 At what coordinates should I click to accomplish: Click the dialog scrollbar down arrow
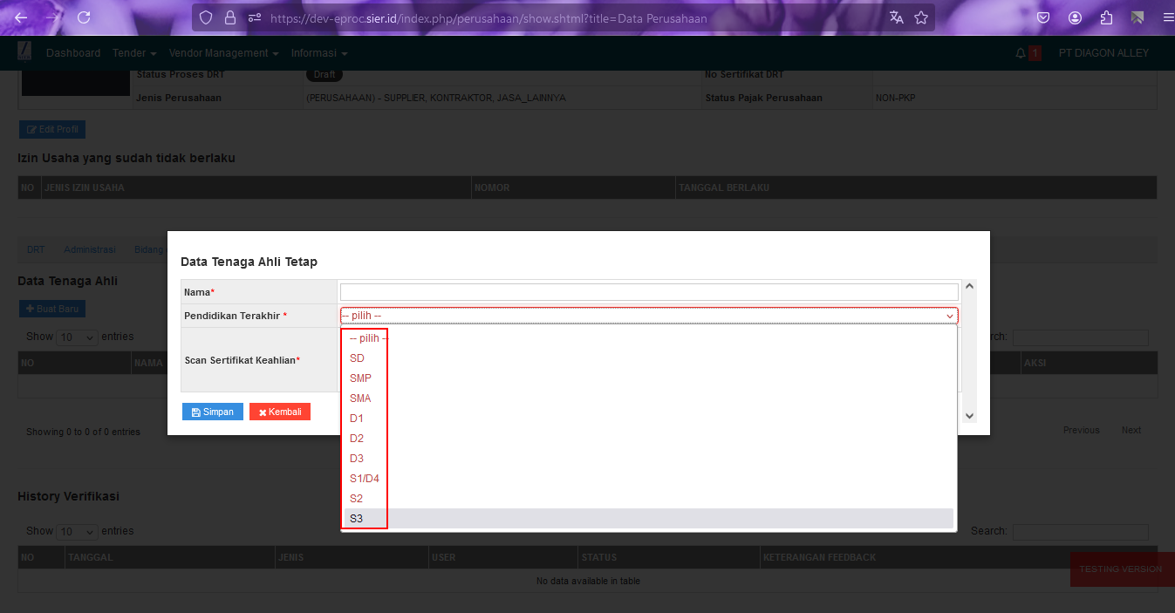click(x=970, y=417)
